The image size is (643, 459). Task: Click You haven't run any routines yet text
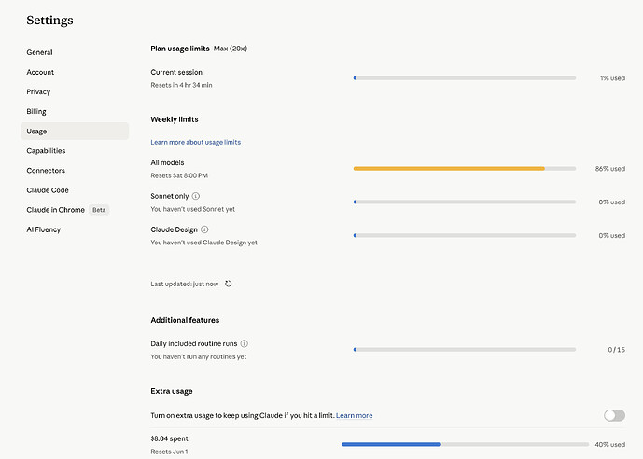click(199, 356)
